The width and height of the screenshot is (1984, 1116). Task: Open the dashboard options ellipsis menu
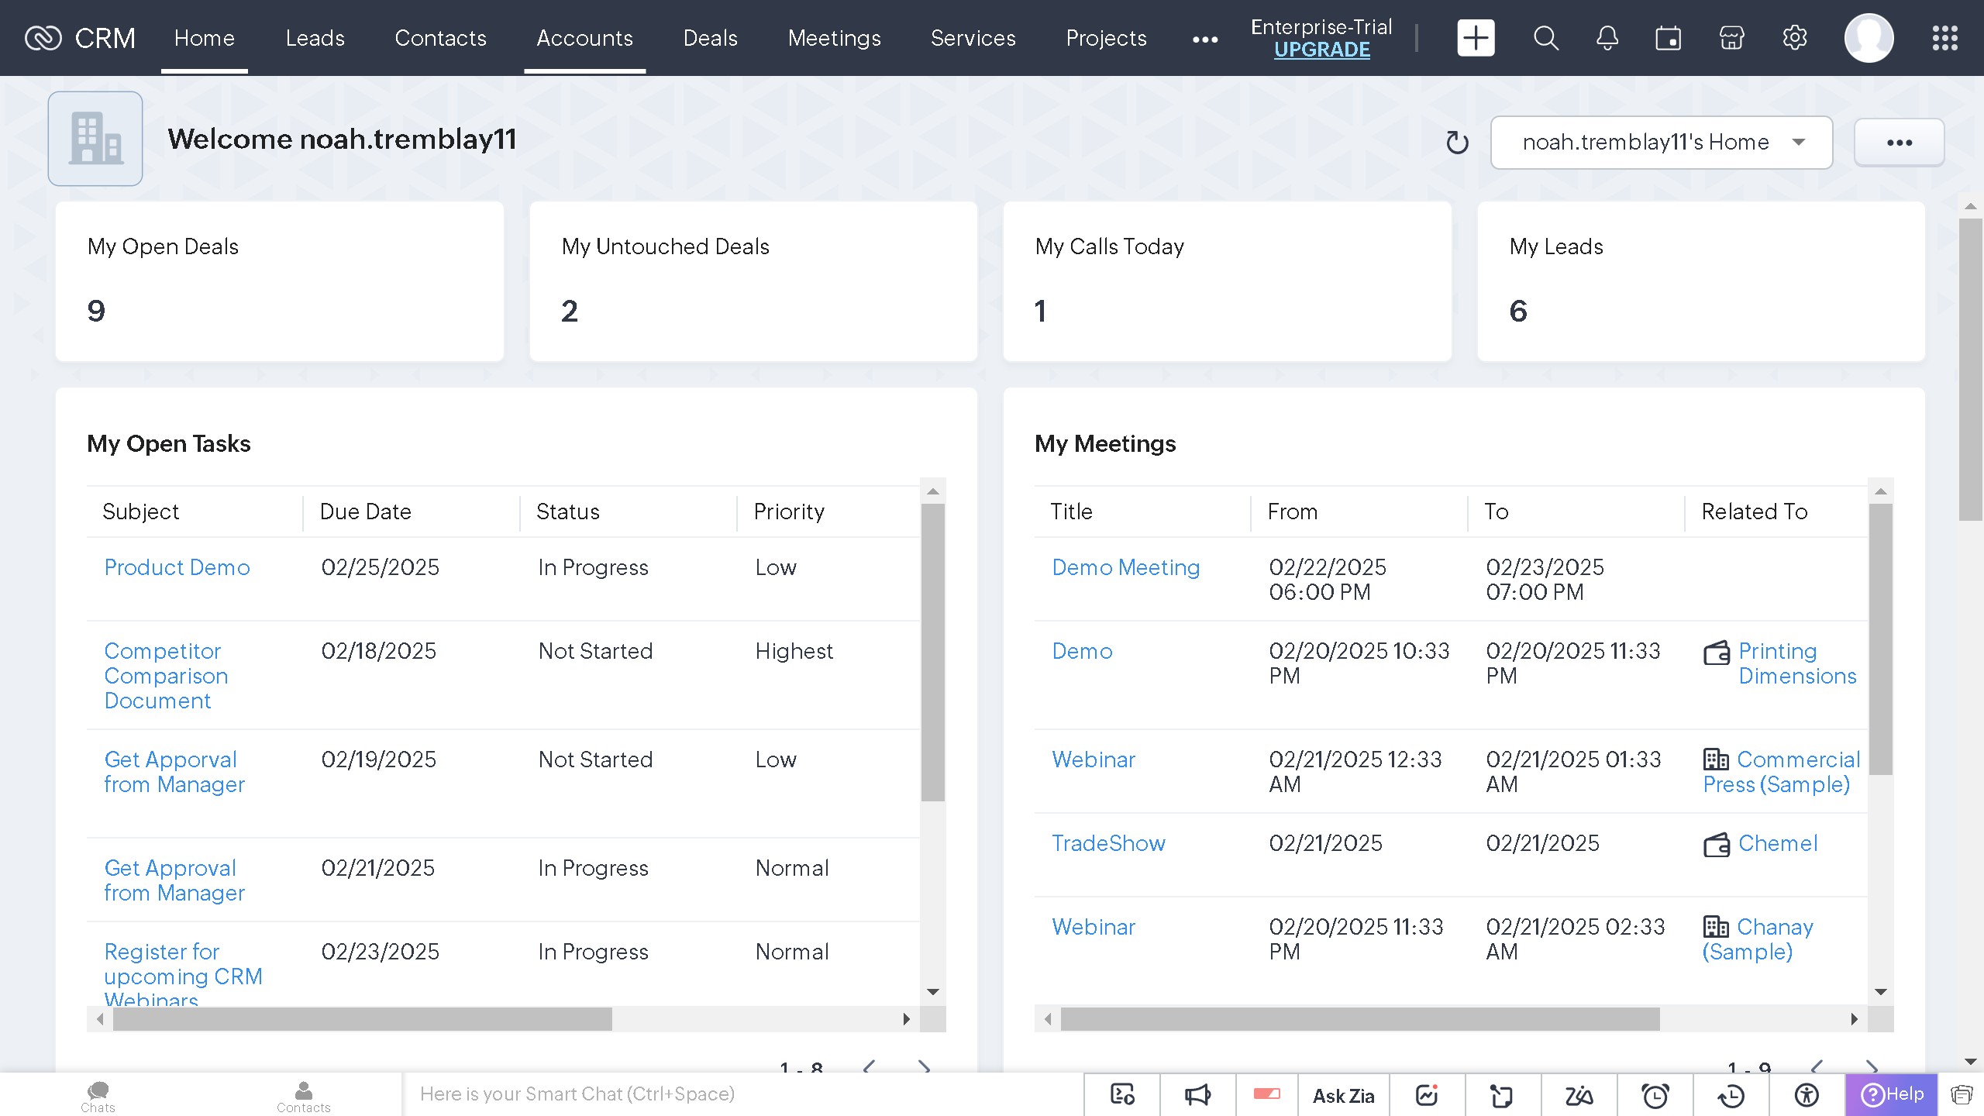1900,142
